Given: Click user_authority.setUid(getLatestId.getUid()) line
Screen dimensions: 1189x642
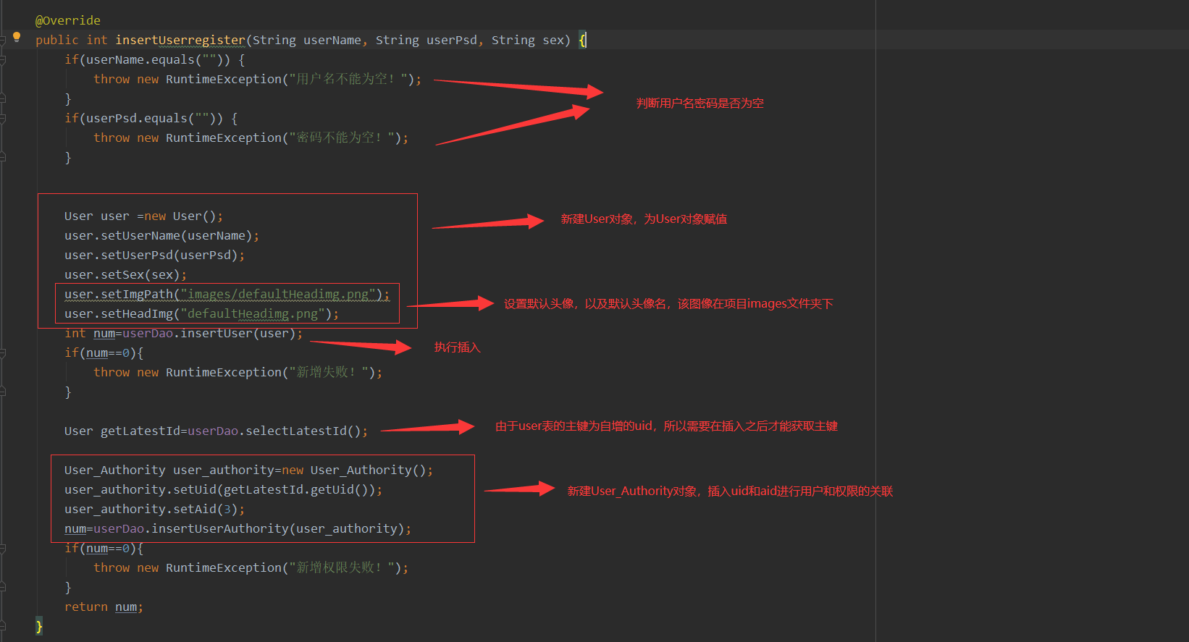Looking at the screenshot, I should (223, 489).
